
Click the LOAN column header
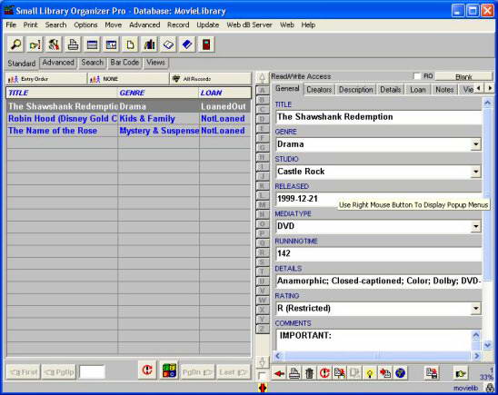224,93
